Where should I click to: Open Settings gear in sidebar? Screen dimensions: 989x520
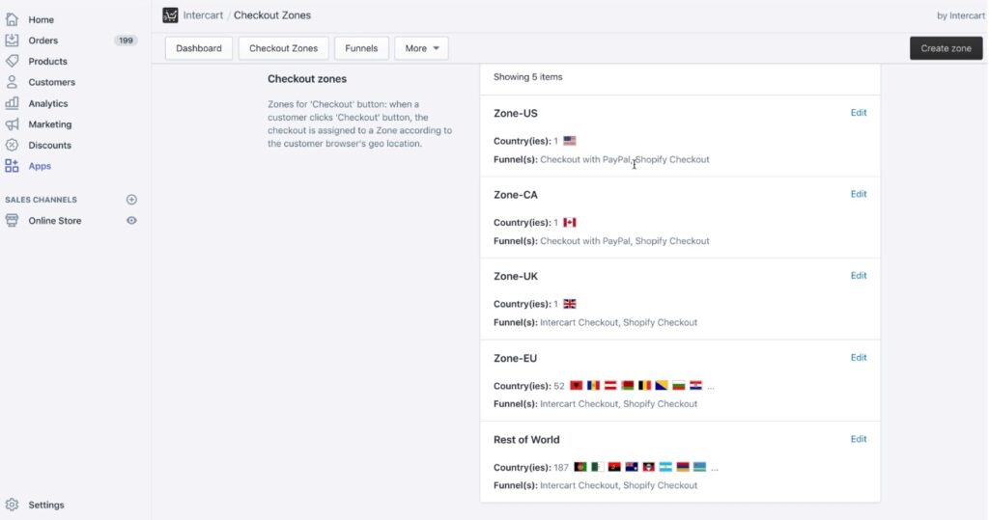point(12,505)
